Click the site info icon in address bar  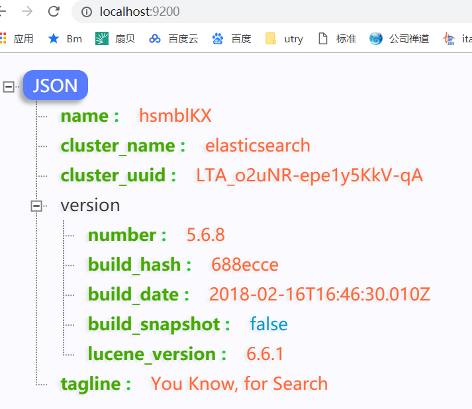[x=87, y=12]
